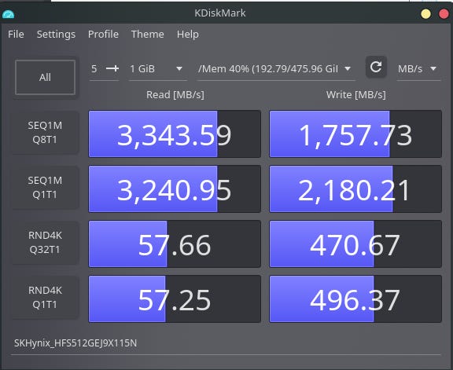
Task: Click the 496.37 write result bar
Action: click(355, 299)
